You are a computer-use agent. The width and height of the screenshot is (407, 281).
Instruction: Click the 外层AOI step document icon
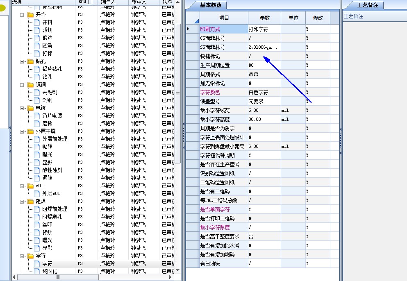(37, 194)
